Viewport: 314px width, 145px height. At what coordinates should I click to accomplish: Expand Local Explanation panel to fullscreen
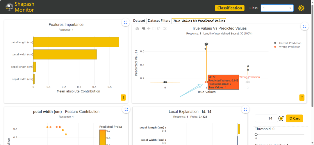[246, 109]
